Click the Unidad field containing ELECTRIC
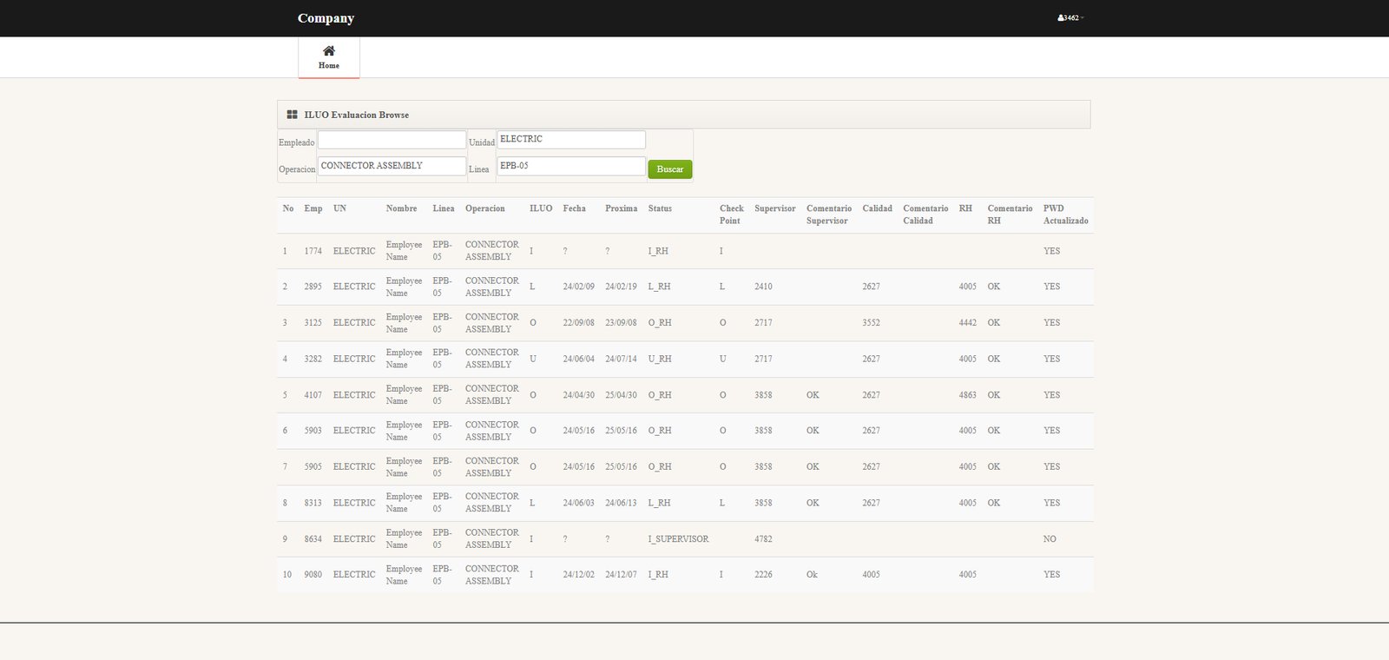1389x660 pixels. tap(570, 139)
